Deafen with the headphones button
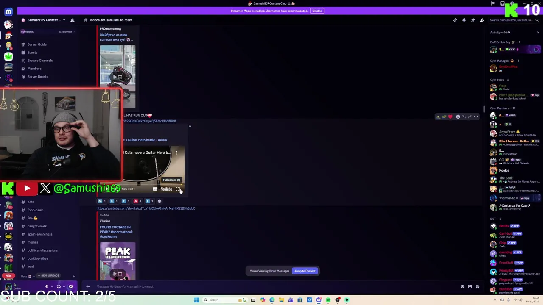 point(59,287)
